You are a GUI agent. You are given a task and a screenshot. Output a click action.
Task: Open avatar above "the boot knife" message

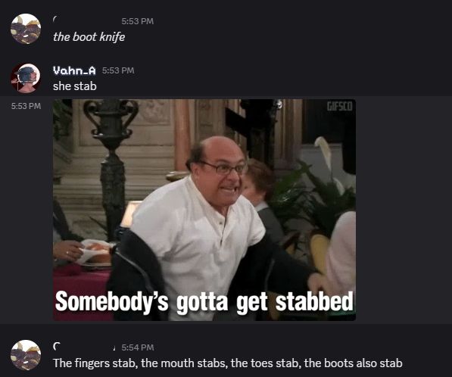click(x=26, y=29)
